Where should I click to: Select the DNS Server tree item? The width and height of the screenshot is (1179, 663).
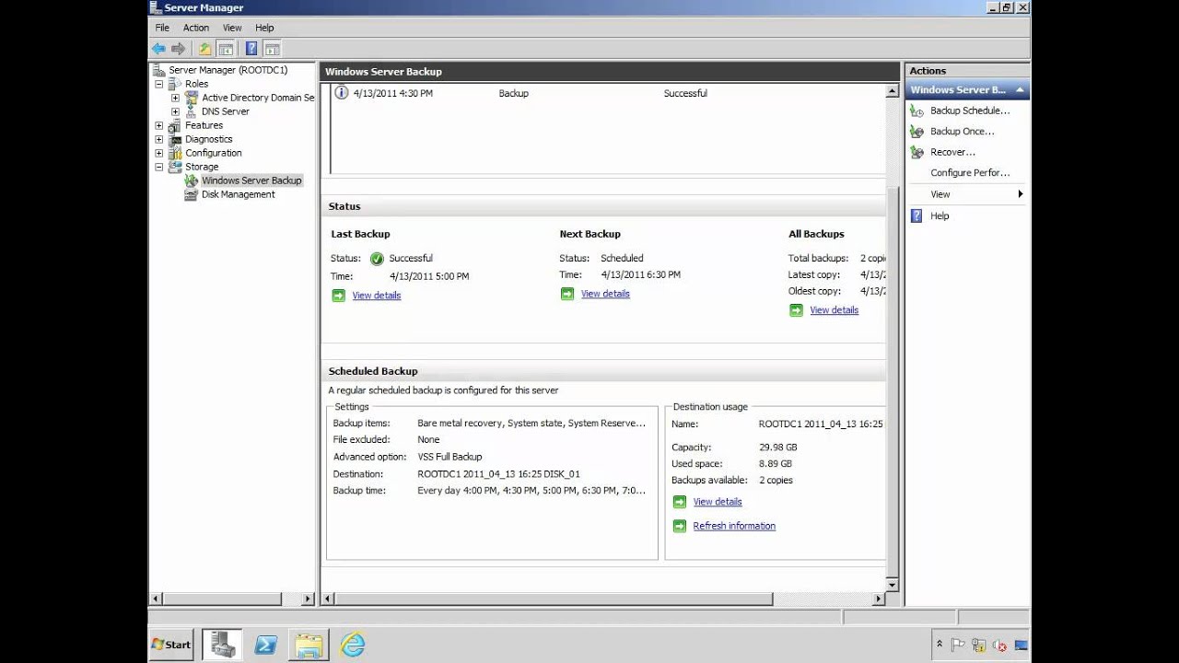pos(226,111)
